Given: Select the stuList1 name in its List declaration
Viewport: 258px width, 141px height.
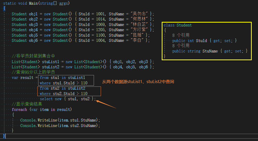Looking at the screenshot, I should tap(51, 62).
